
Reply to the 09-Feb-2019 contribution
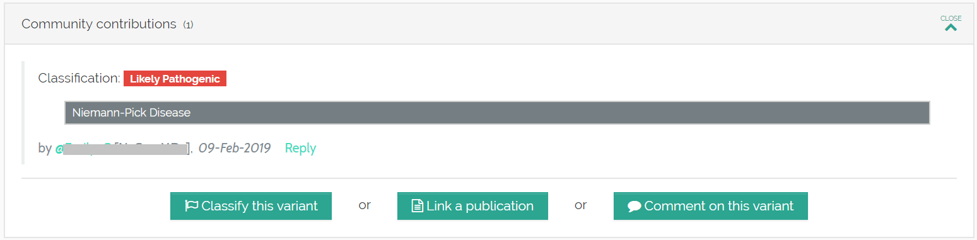300,148
